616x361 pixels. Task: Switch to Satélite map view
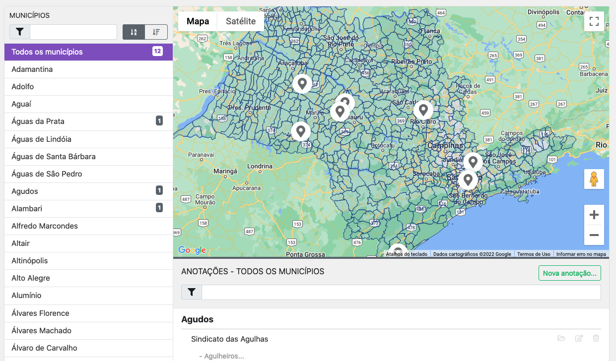(x=241, y=21)
